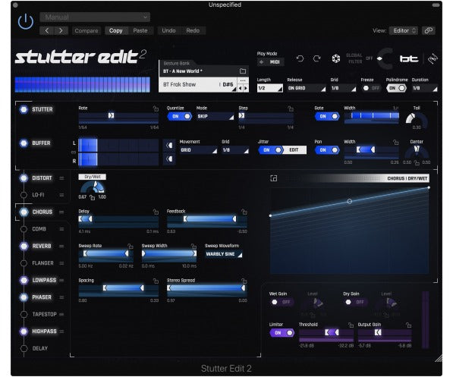The height and width of the screenshot is (377, 453).
Task: Click the lock icon above Output Gain
Action: pyautogui.click(x=408, y=325)
